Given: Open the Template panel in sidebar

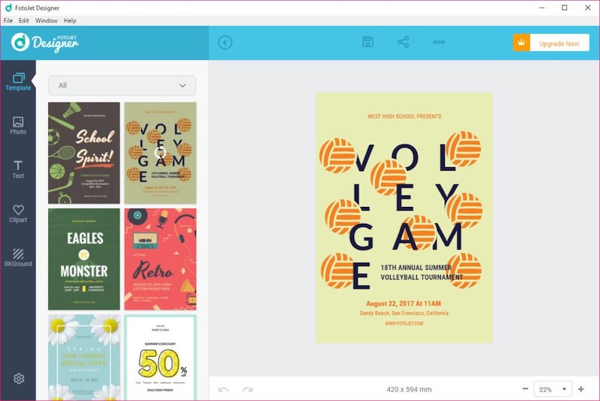Looking at the screenshot, I should point(18,82).
